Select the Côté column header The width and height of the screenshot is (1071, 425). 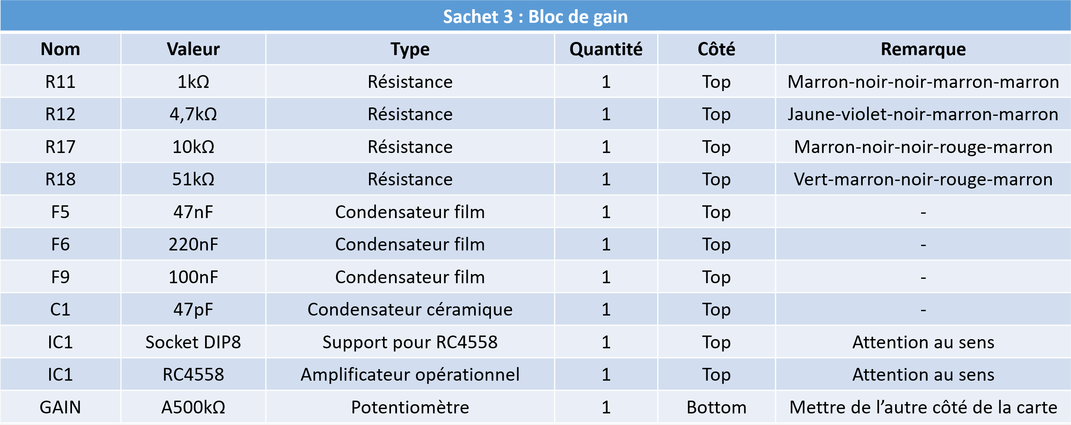coord(716,49)
